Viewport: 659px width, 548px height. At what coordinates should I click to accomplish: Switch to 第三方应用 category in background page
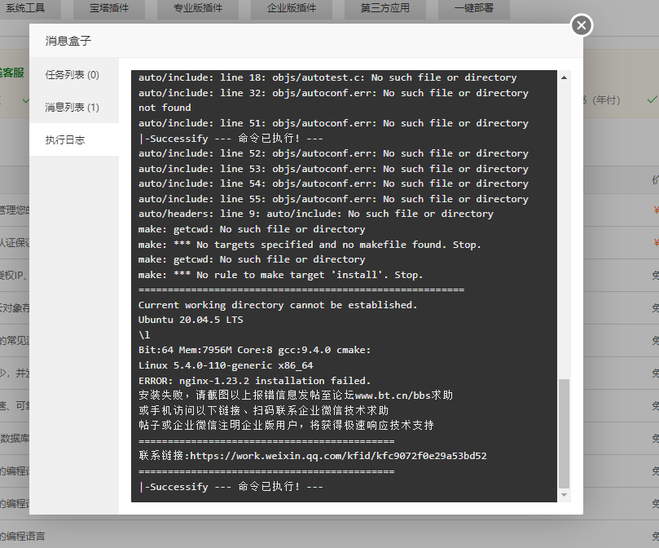coord(385,8)
